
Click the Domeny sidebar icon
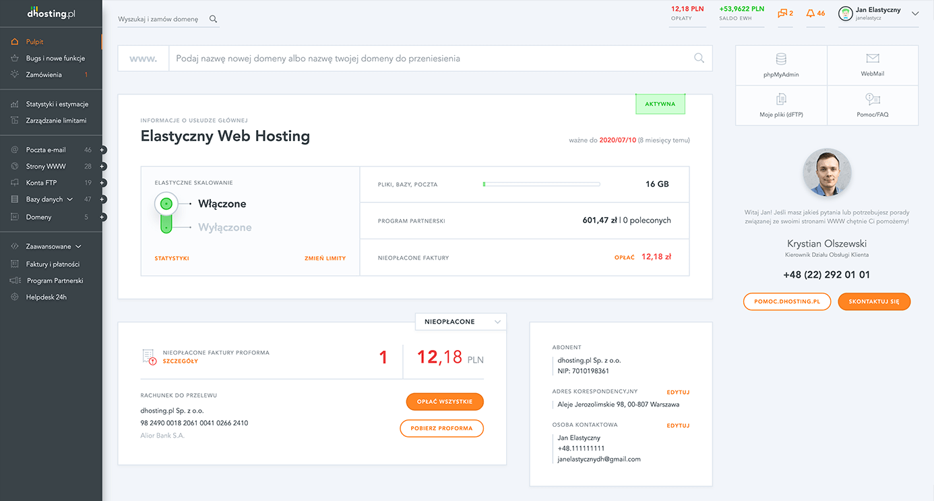15,217
